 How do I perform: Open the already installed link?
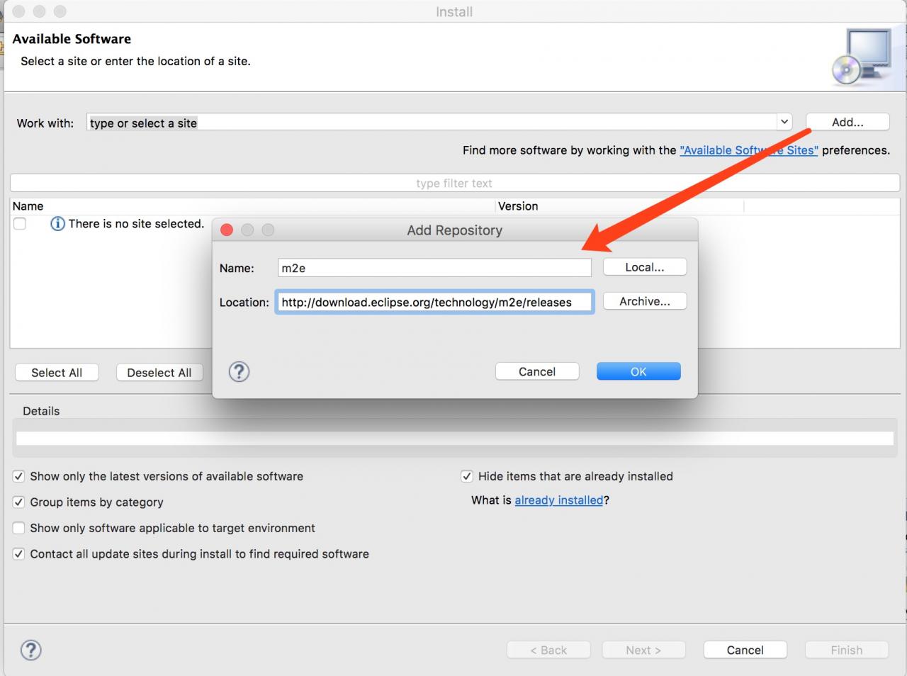click(559, 500)
